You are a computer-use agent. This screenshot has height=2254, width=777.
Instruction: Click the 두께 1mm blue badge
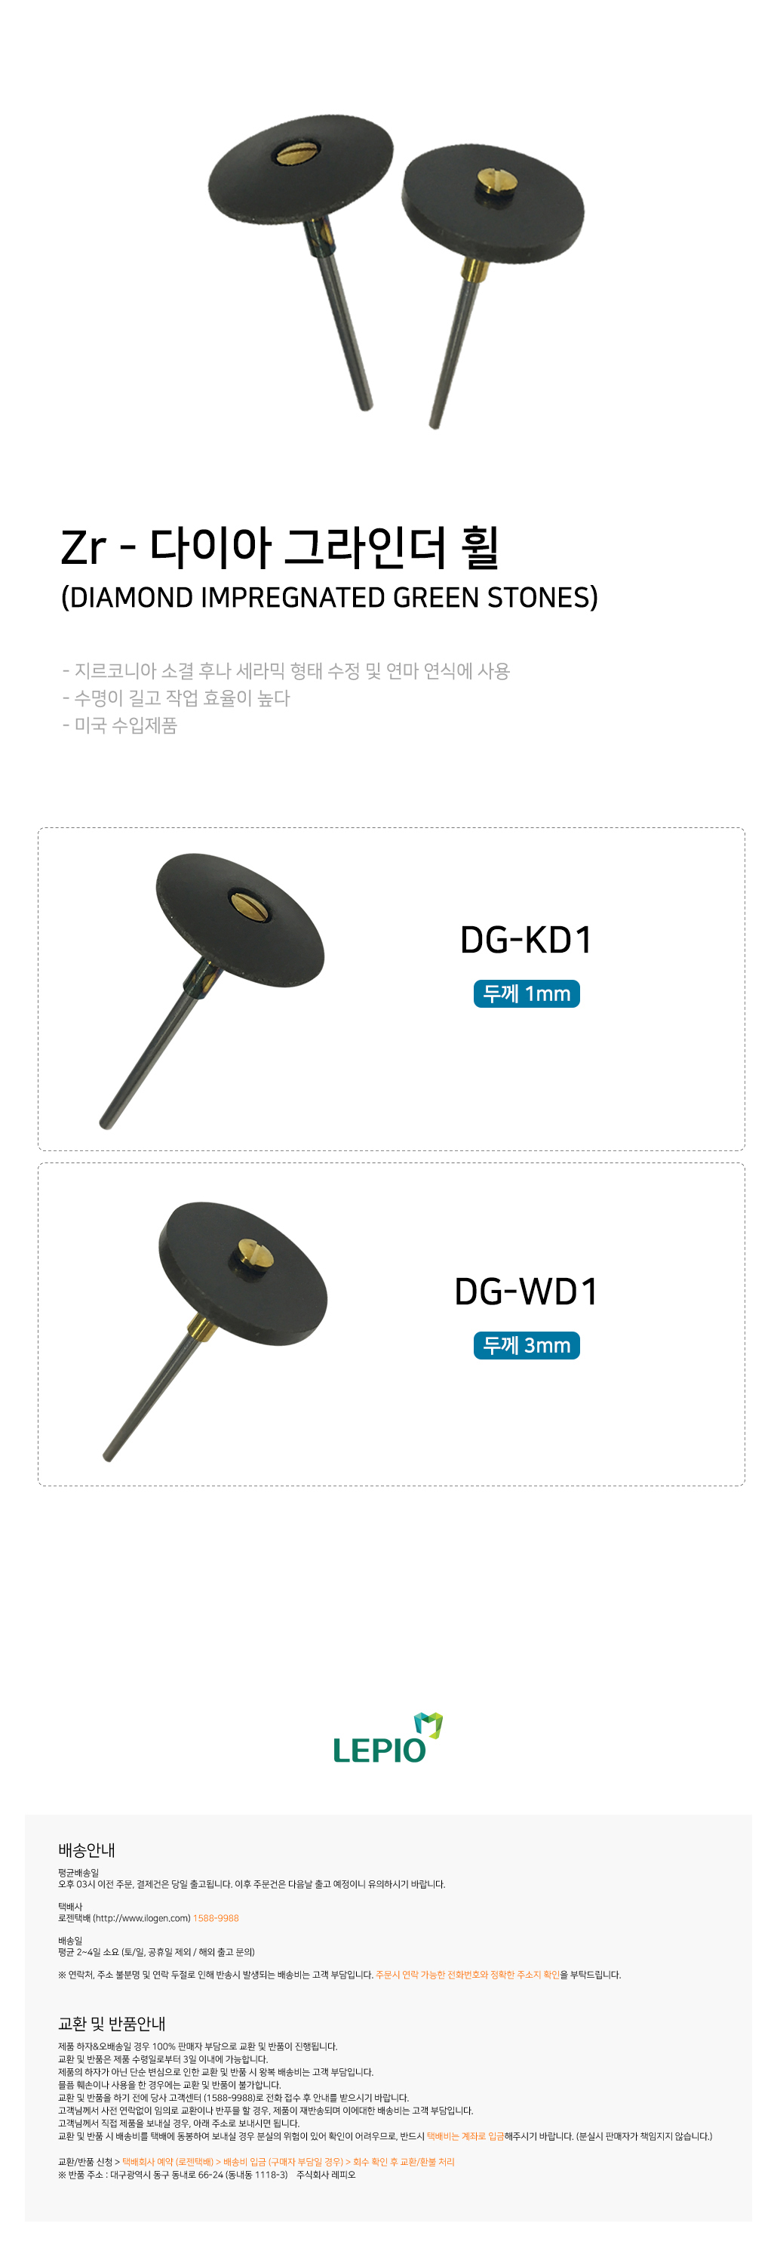(x=526, y=993)
